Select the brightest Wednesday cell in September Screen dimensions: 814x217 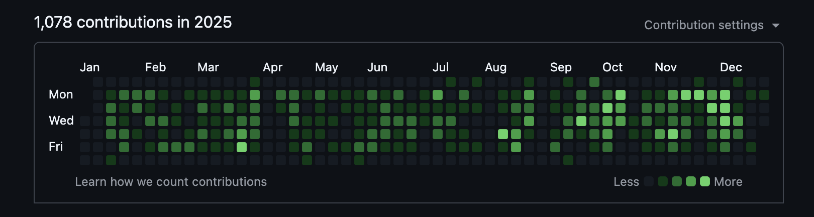pos(581,121)
